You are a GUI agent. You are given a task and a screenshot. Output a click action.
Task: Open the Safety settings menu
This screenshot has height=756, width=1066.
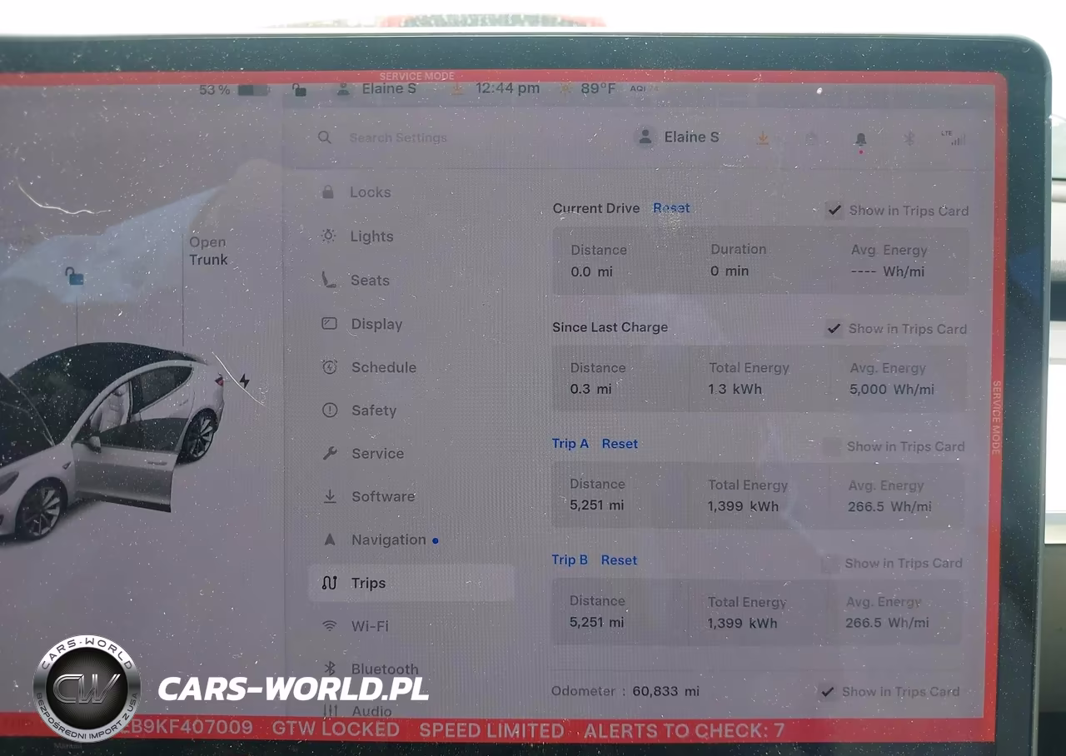[373, 410]
